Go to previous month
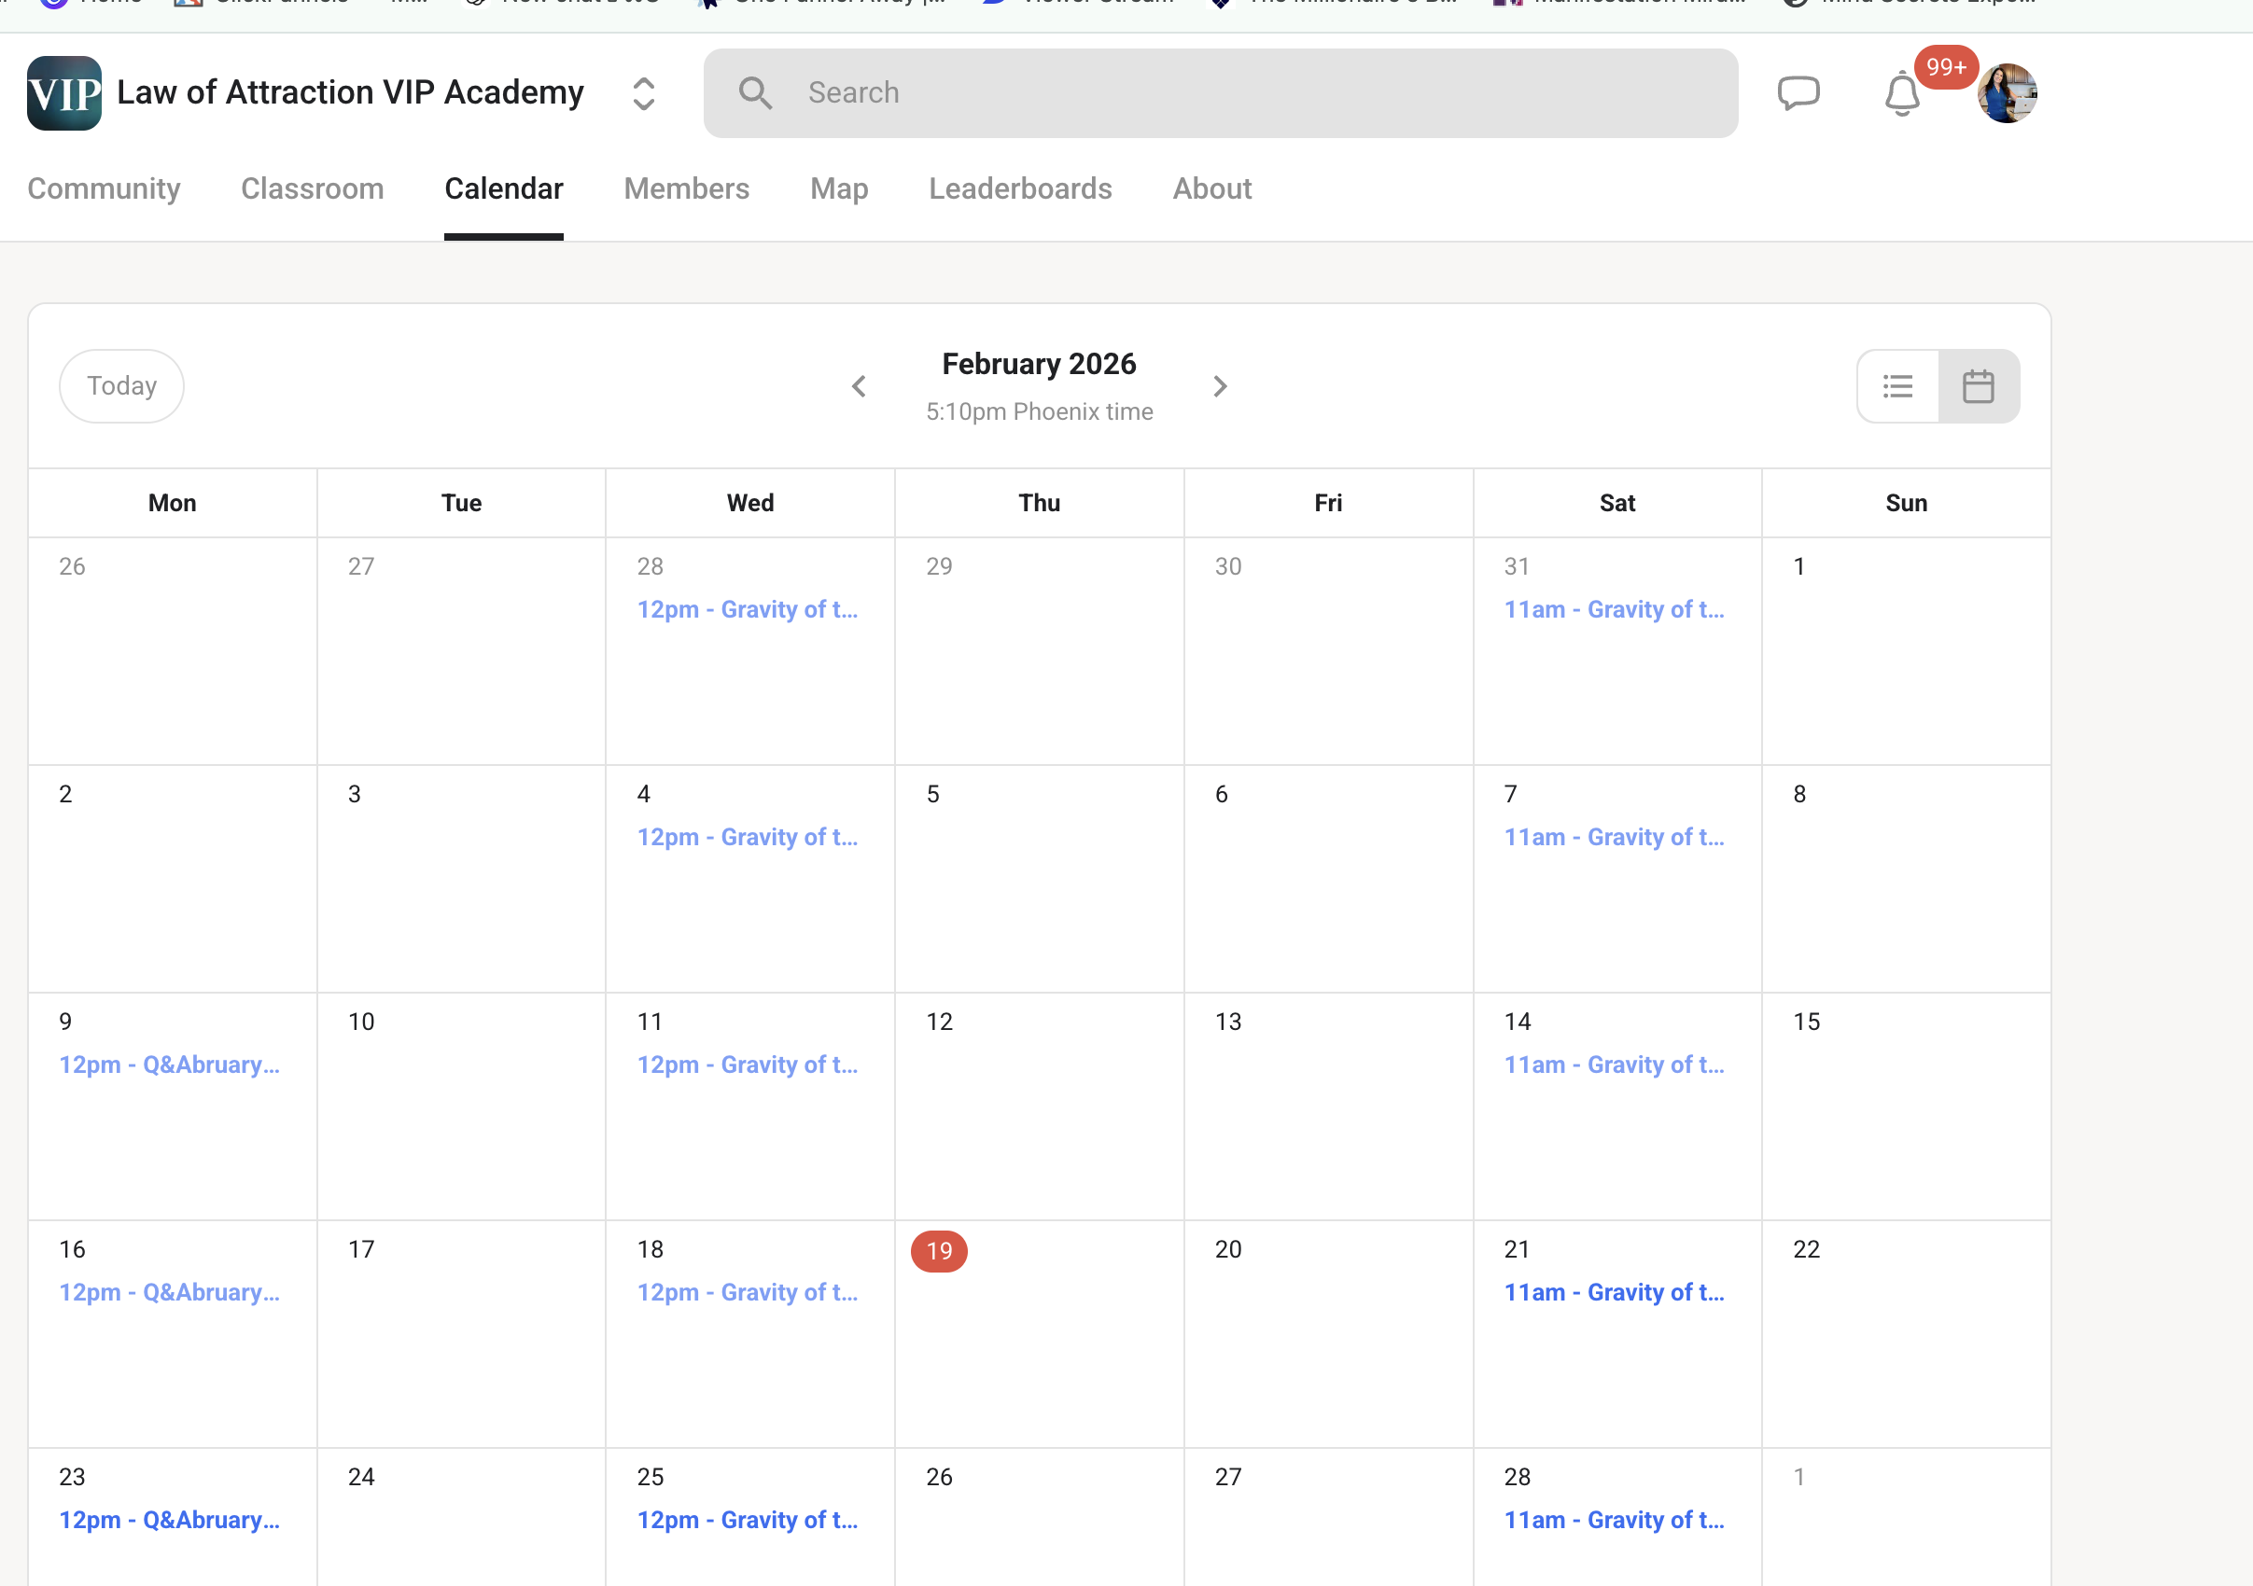 (859, 386)
